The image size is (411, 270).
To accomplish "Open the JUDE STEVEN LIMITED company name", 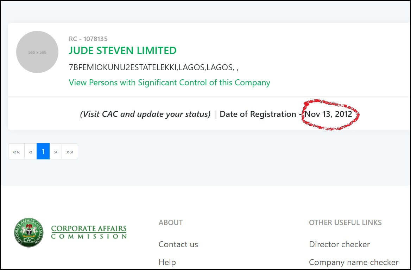I will click(123, 51).
